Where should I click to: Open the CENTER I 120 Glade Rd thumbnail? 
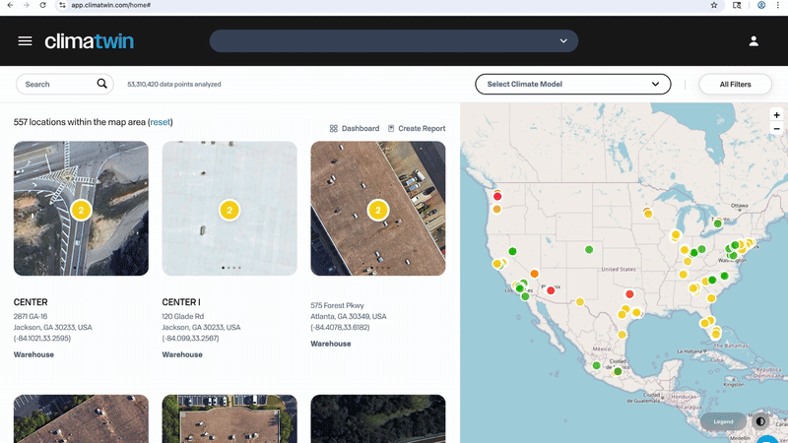click(230, 208)
